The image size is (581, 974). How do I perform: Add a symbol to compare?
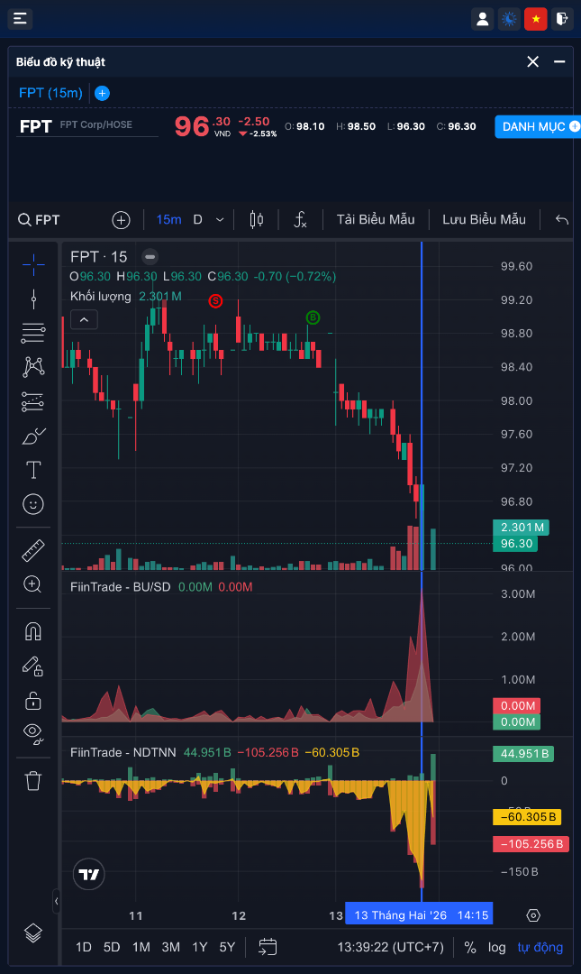tap(121, 220)
